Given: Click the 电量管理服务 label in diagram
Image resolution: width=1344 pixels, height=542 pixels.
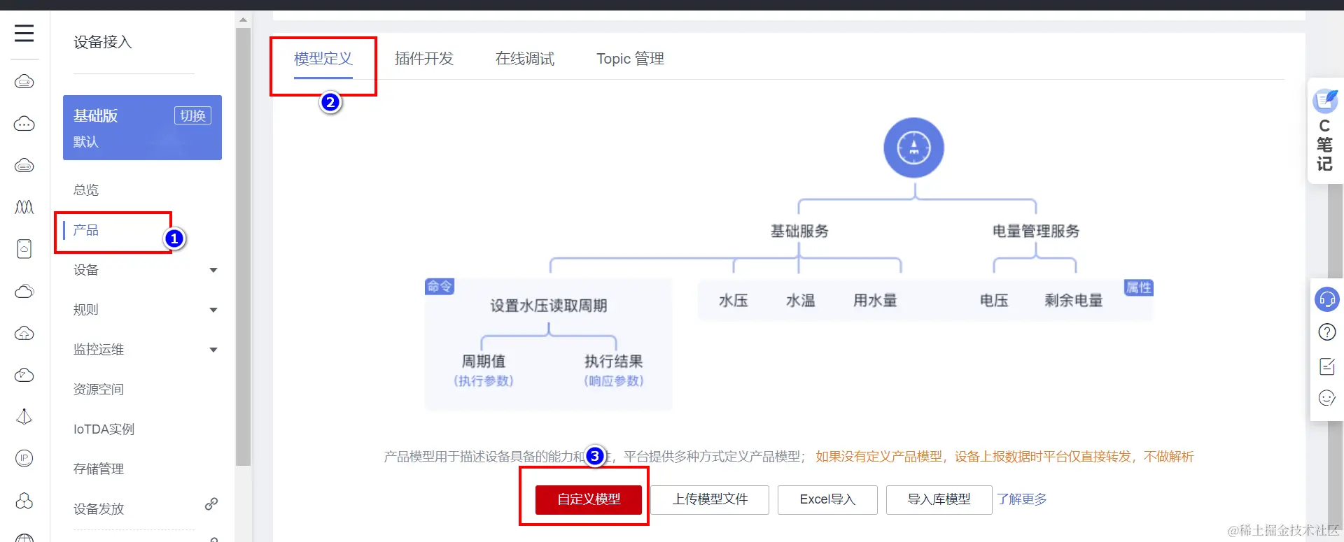Looking at the screenshot, I should click(1035, 231).
